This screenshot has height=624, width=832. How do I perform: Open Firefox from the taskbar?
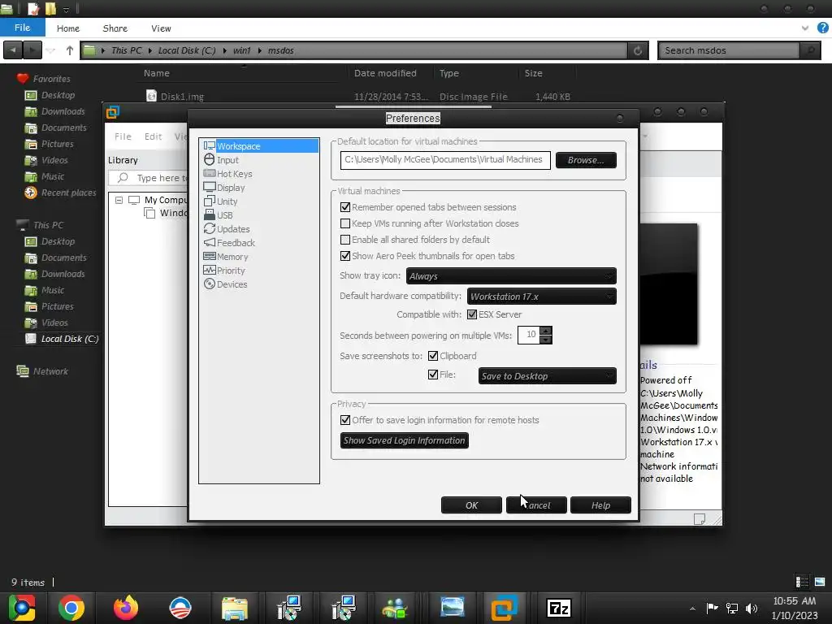point(126,608)
